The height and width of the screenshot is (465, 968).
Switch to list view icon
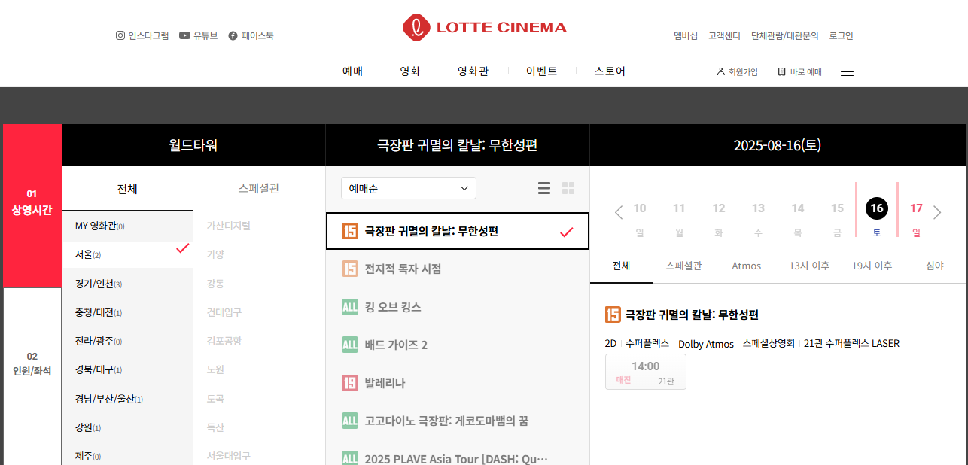tap(544, 188)
